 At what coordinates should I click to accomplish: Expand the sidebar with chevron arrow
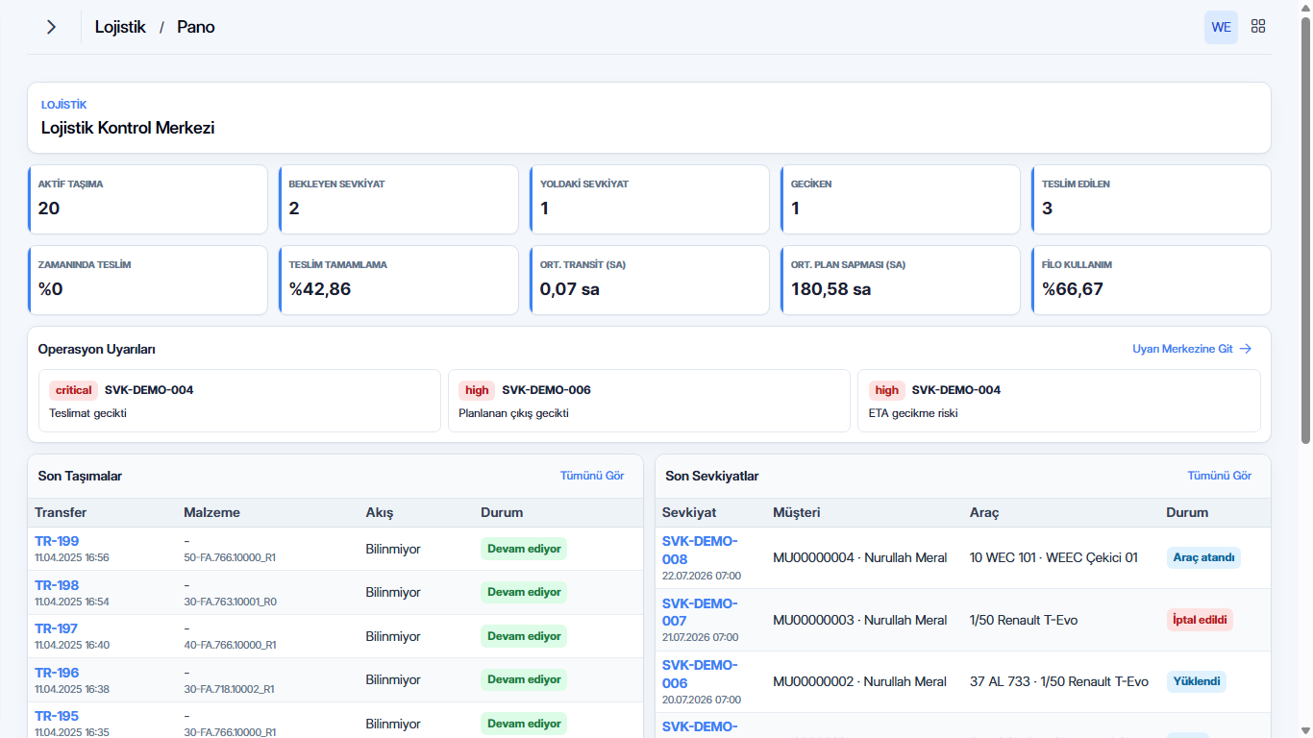point(52,27)
